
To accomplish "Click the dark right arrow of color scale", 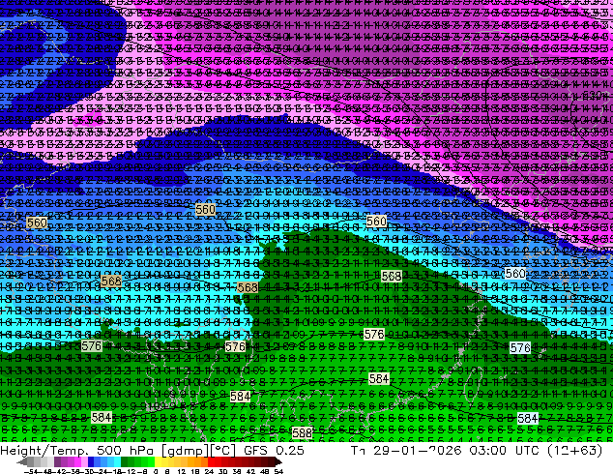I will tap(277, 461).
